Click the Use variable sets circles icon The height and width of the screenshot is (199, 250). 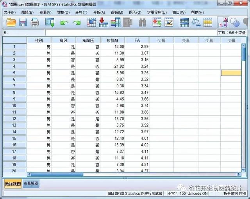coord(235,23)
